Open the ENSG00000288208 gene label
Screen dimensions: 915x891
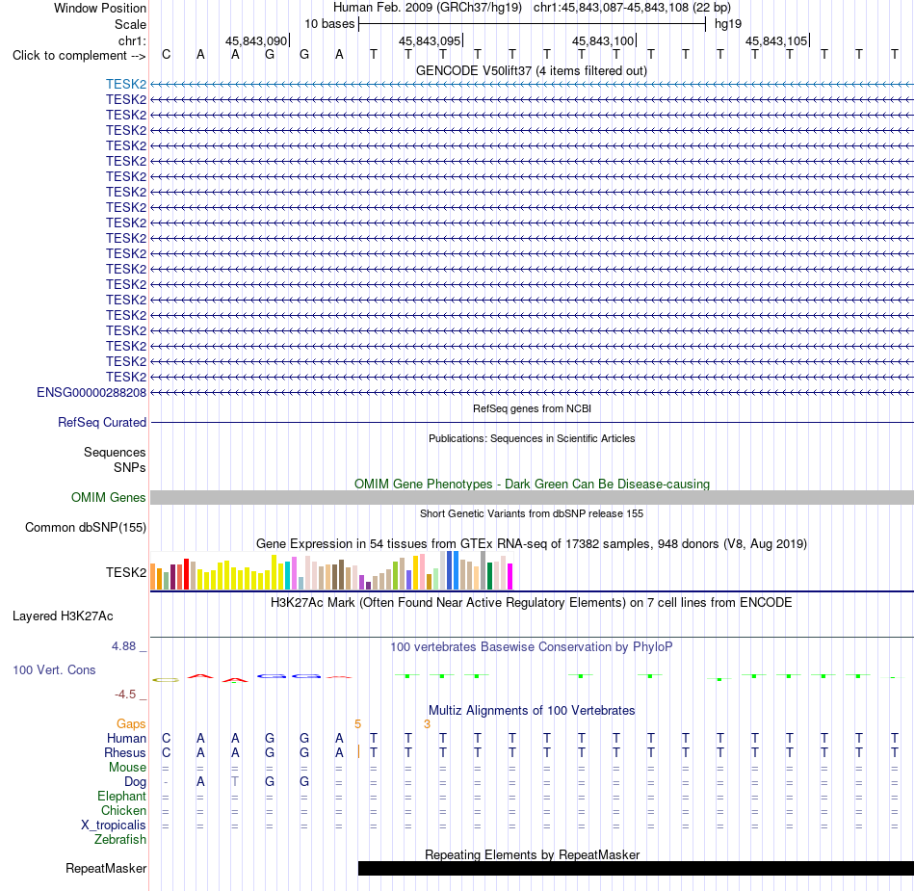91,393
